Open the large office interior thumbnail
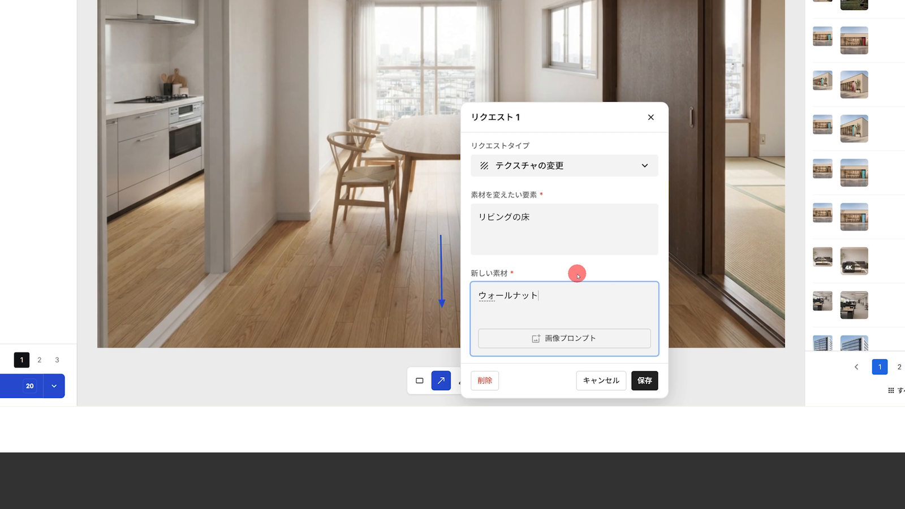 pyautogui.click(x=854, y=305)
